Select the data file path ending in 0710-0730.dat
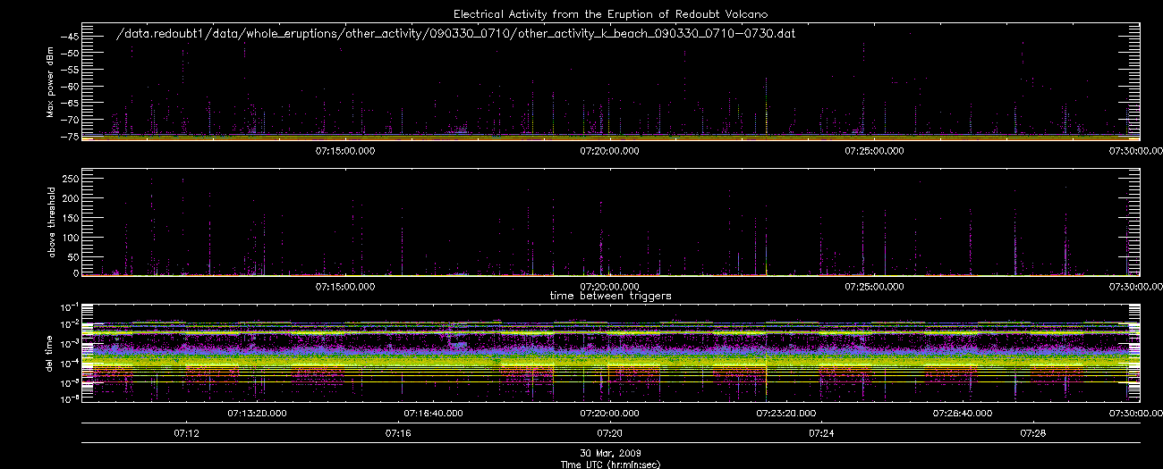1163x469 pixels. tap(456, 33)
